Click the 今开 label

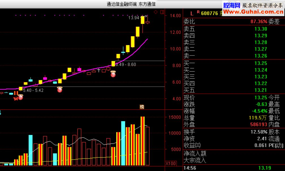point(274,98)
